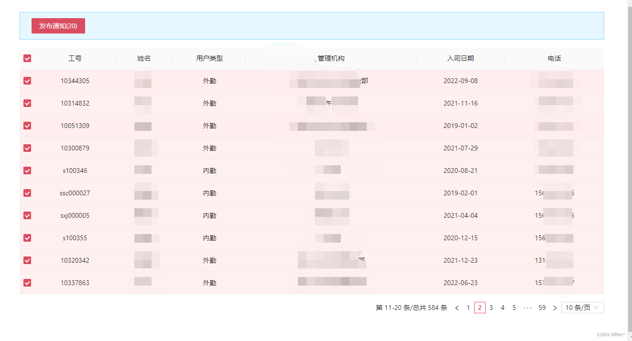Screen dimensions: 632x341
Task: Expand the ellipsis to jump forward pages
Action: [x=527, y=307]
